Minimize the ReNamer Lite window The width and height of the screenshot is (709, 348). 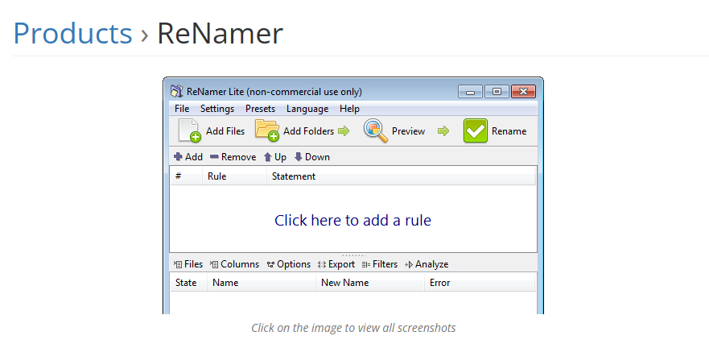(470, 91)
